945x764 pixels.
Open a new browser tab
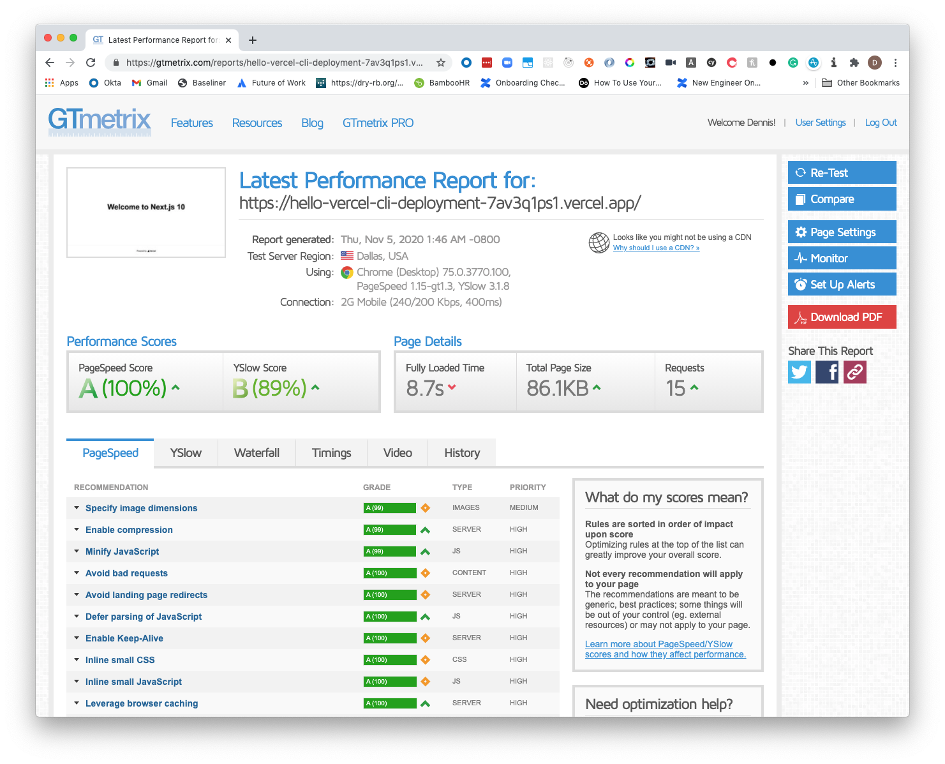click(253, 40)
